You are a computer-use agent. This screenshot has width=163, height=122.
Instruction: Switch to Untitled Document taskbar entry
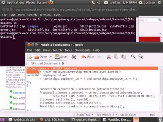point(117,120)
